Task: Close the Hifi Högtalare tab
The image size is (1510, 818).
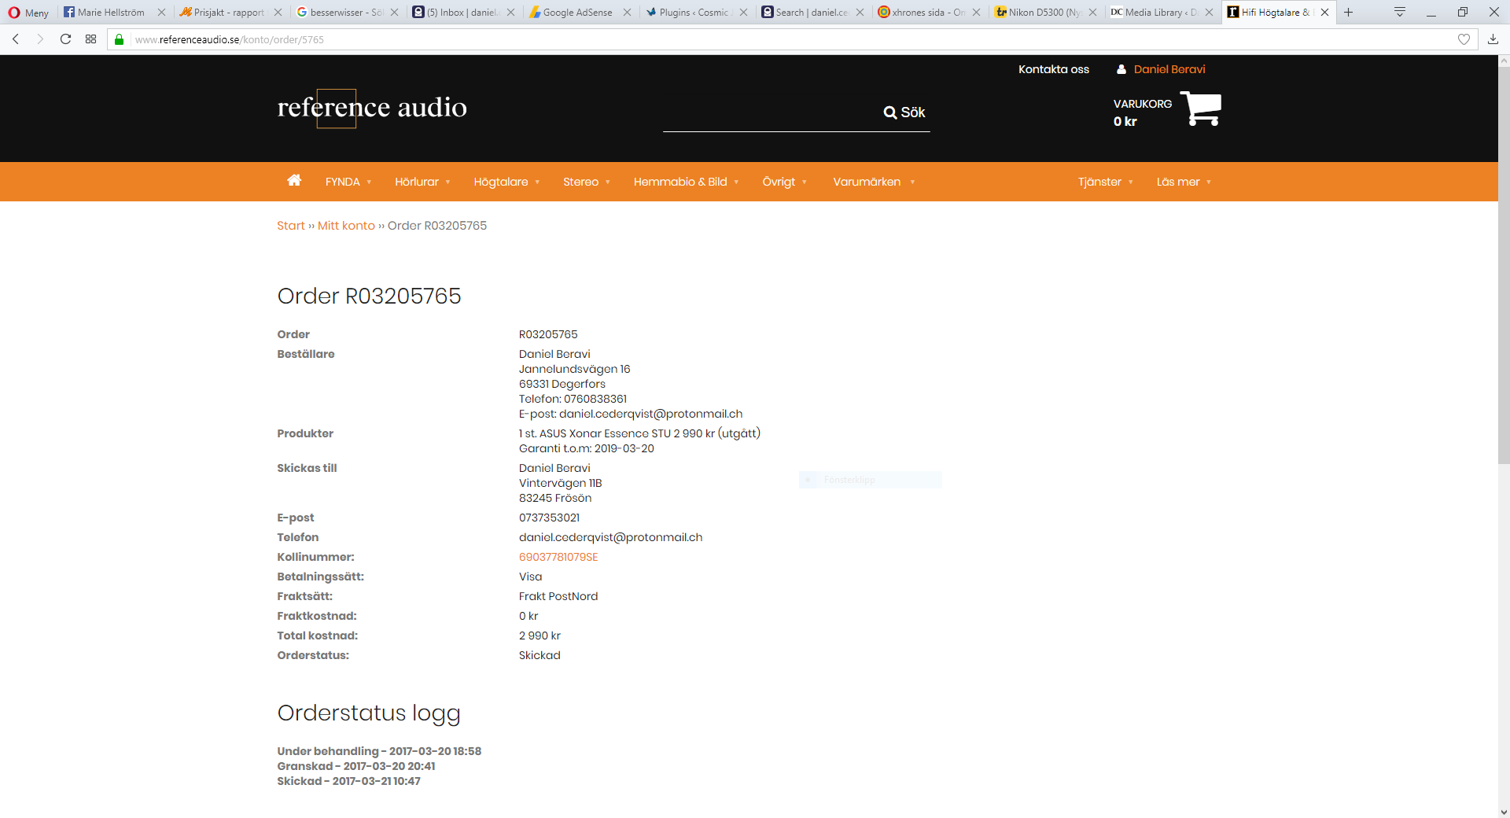Action: coord(1324,13)
